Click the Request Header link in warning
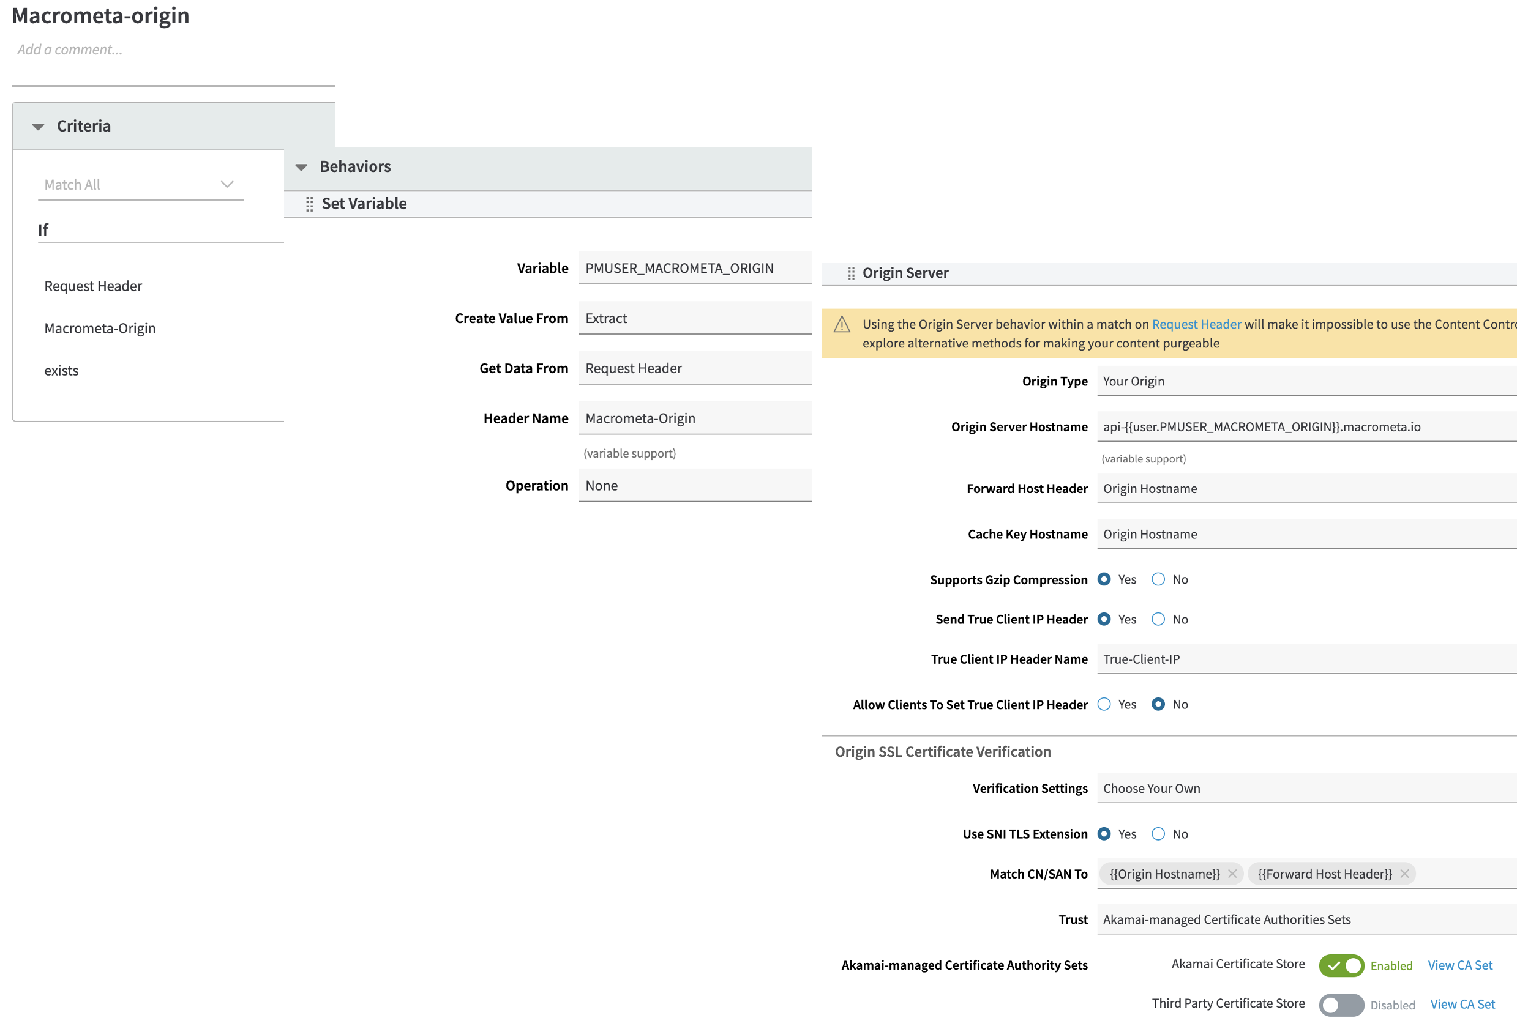 [x=1196, y=324]
